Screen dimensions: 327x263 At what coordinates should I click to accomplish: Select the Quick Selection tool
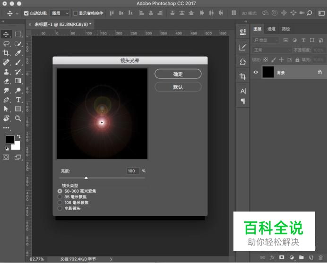point(18,43)
